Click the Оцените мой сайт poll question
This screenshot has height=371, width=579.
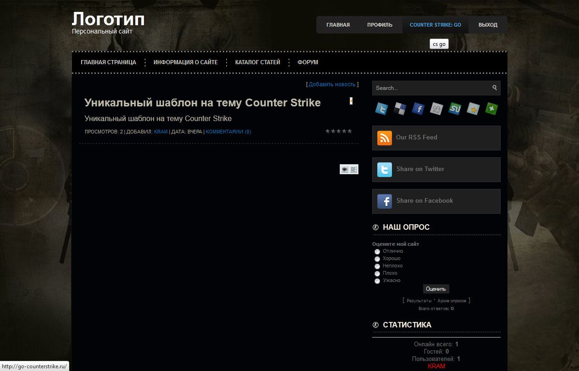[396, 244]
